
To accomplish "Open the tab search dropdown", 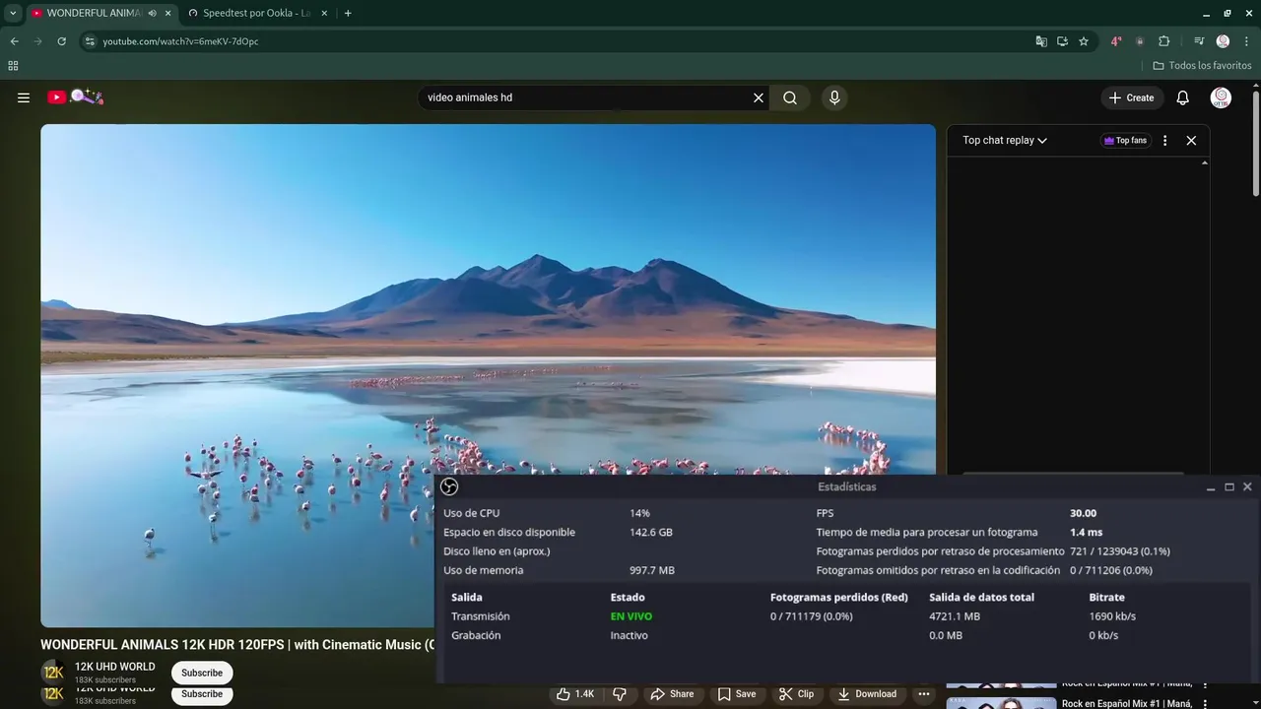I will coord(13,13).
